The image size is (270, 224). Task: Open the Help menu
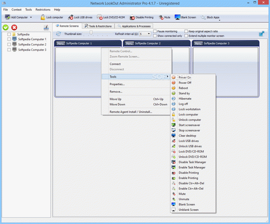point(57,9)
